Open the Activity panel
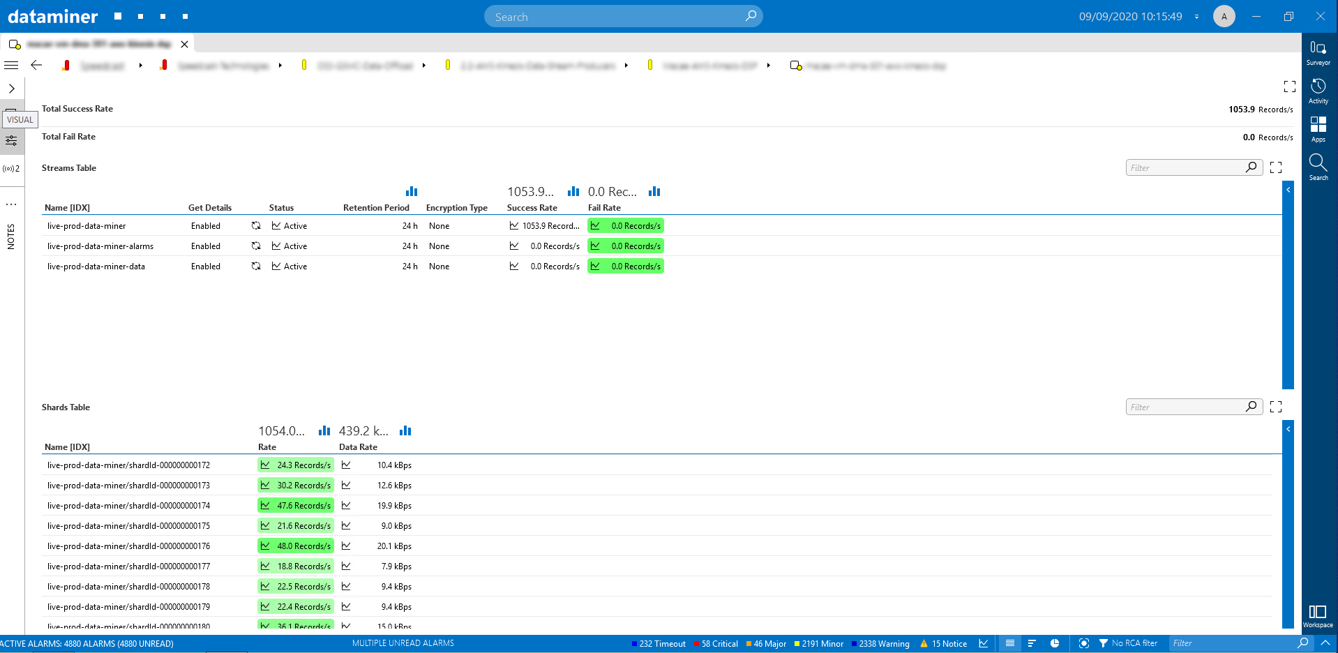This screenshot has width=1338, height=653. point(1318,91)
